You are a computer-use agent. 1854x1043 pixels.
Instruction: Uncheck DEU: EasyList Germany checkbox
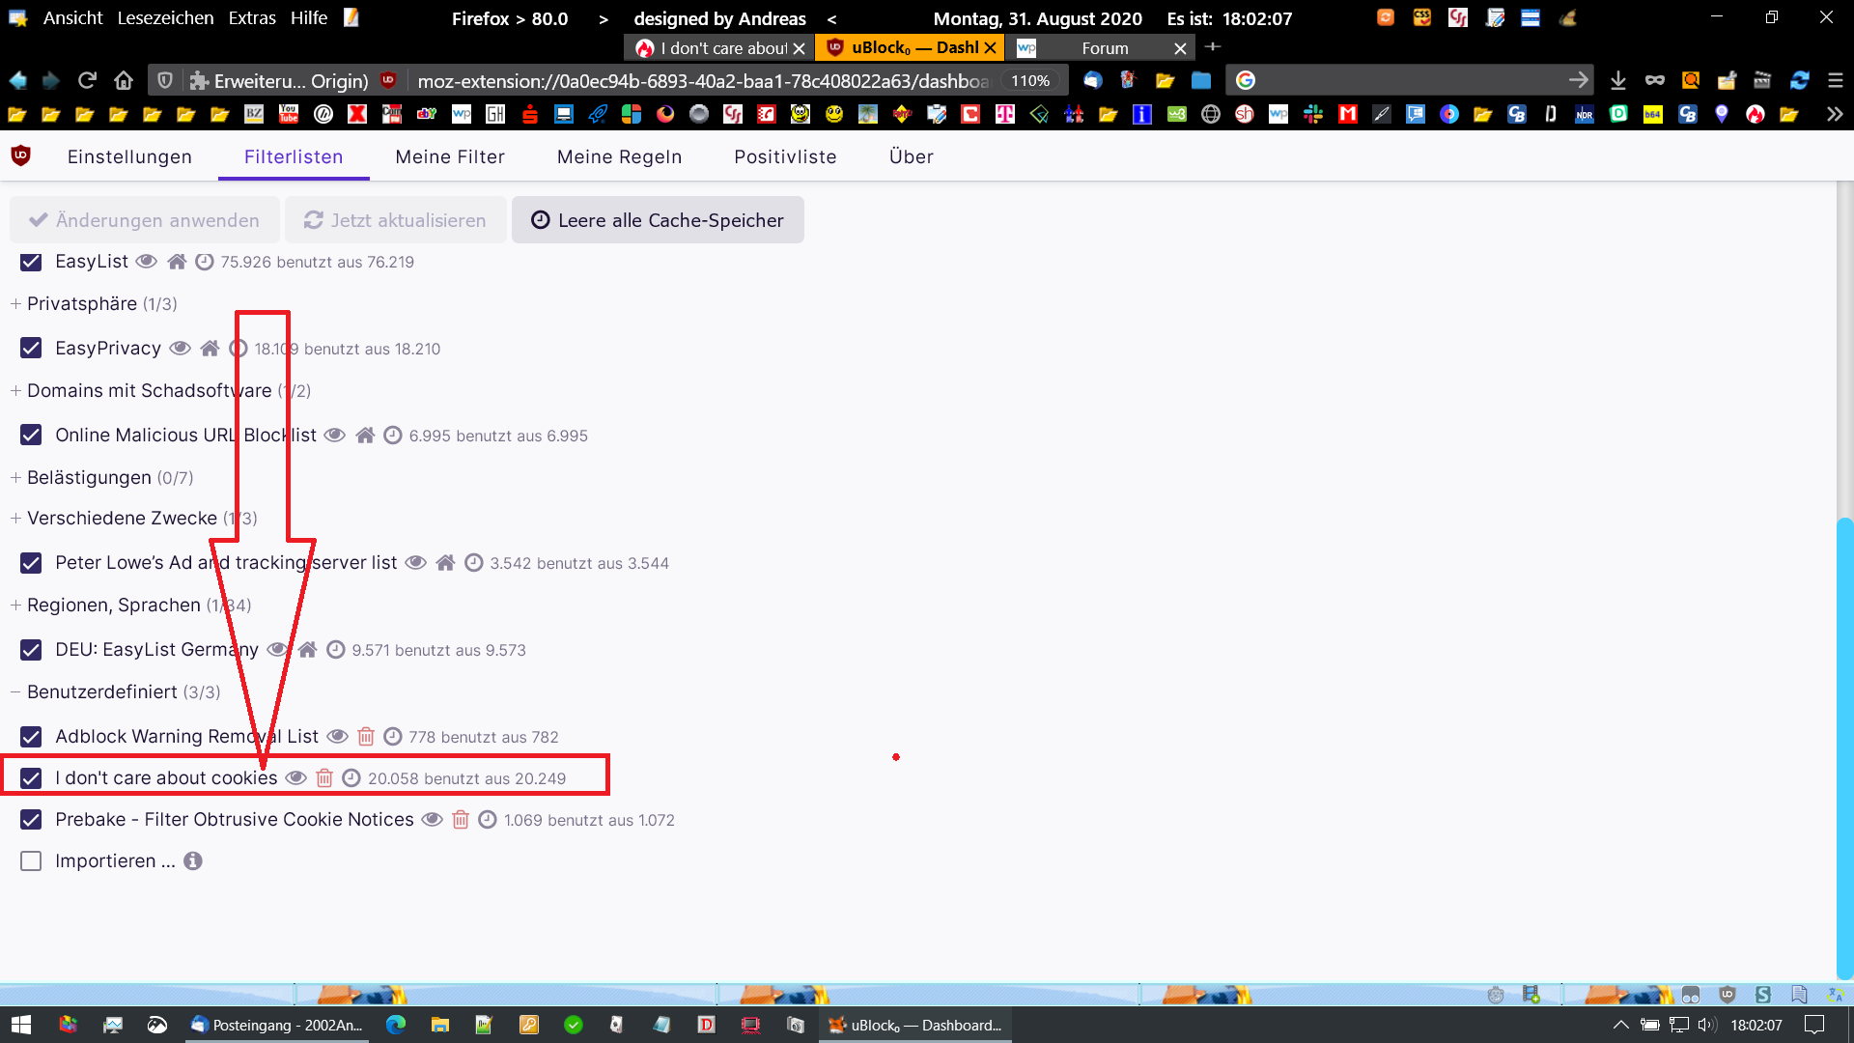point(31,650)
